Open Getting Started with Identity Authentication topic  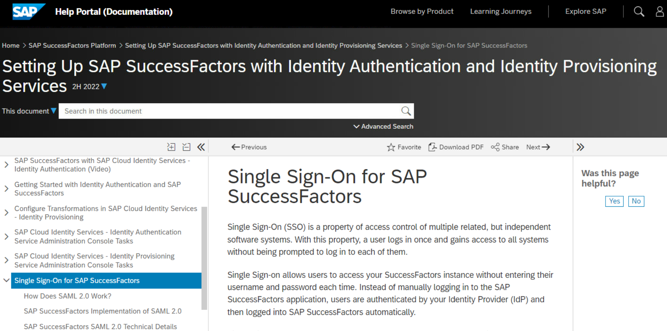pyautogui.click(x=98, y=189)
